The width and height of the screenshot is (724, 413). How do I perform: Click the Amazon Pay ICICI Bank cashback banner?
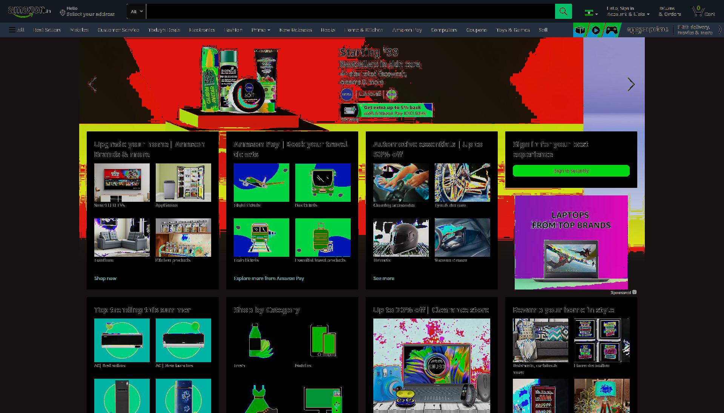pos(387,110)
